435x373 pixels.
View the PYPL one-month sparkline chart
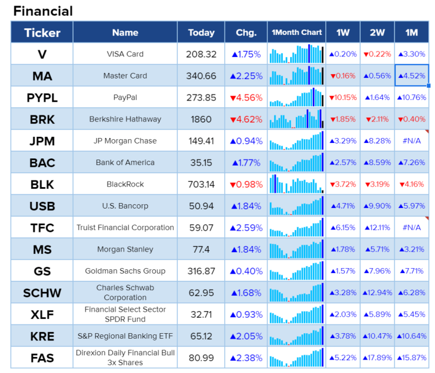(x=296, y=97)
